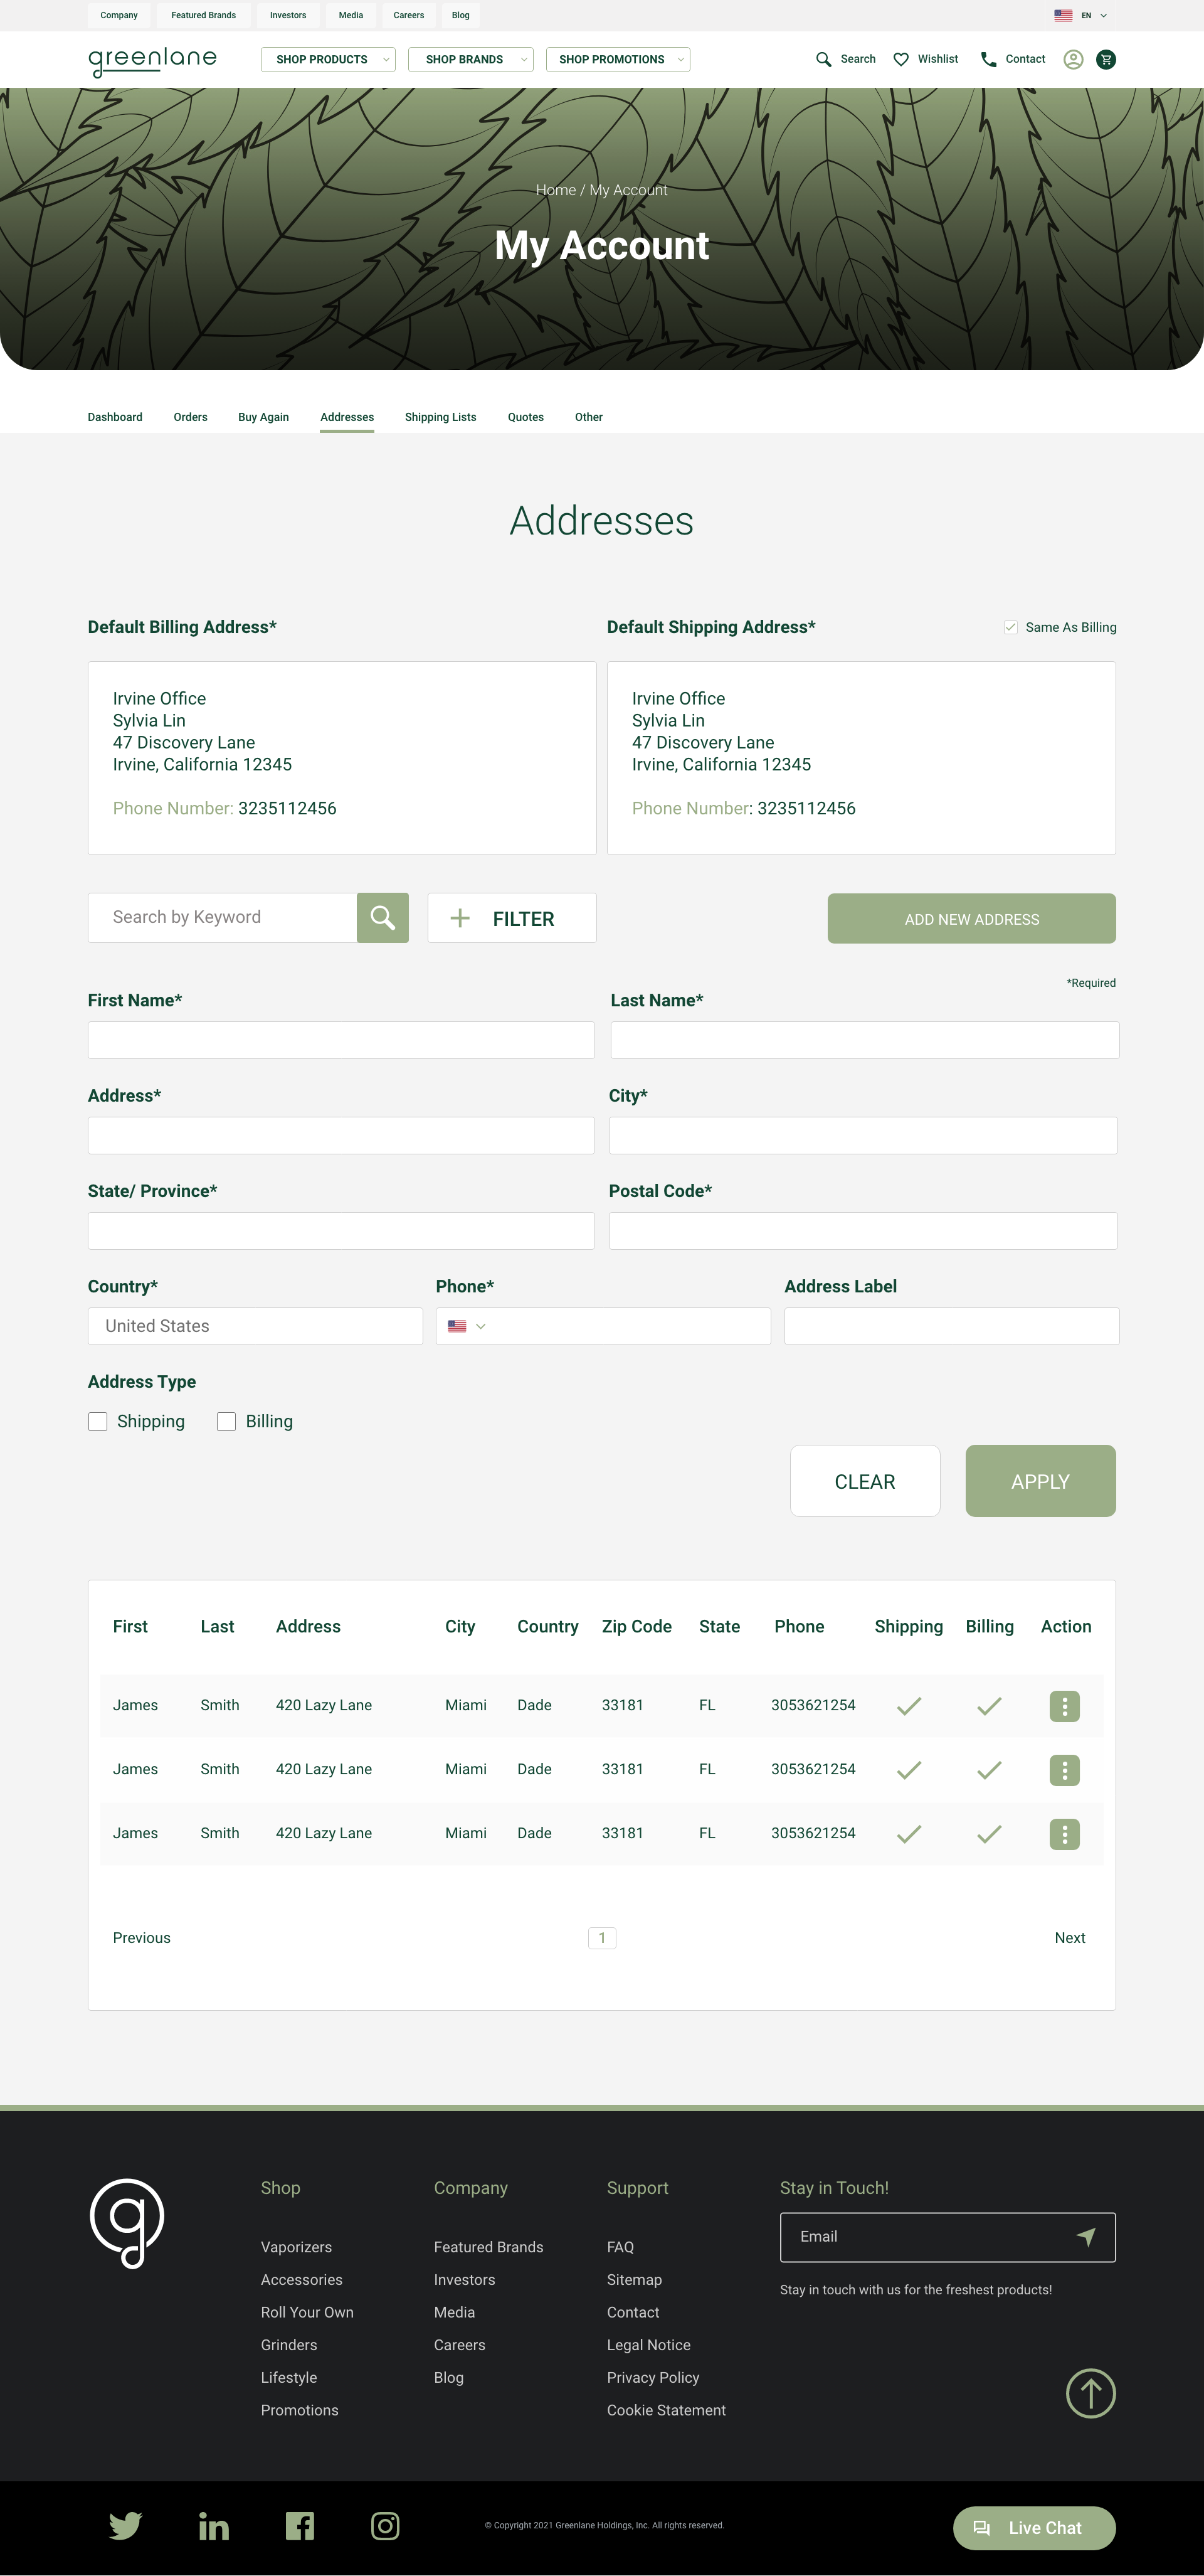
Task: Switch to the Other tab
Action: tap(588, 417)
